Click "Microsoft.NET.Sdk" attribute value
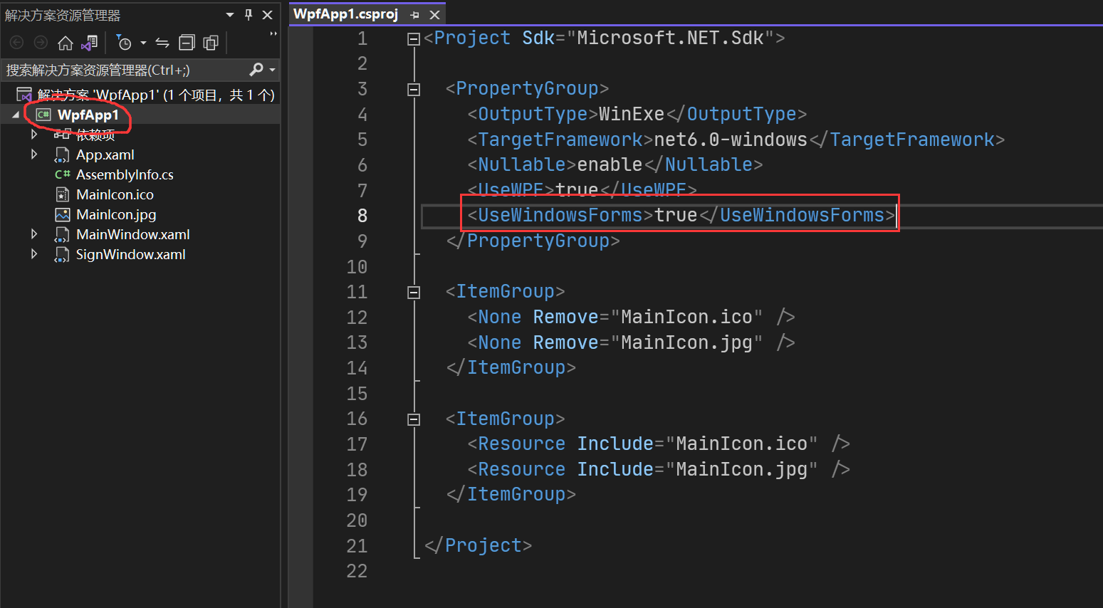This screenshot has width=1103, height=608. tap(670, 38)
